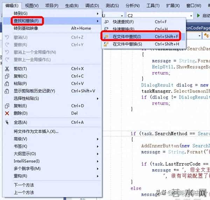The width and height of the screenshot is (210, 200).
Task: Click the duplicate icon beside 复制(E)
Action: tap(7, 106)
